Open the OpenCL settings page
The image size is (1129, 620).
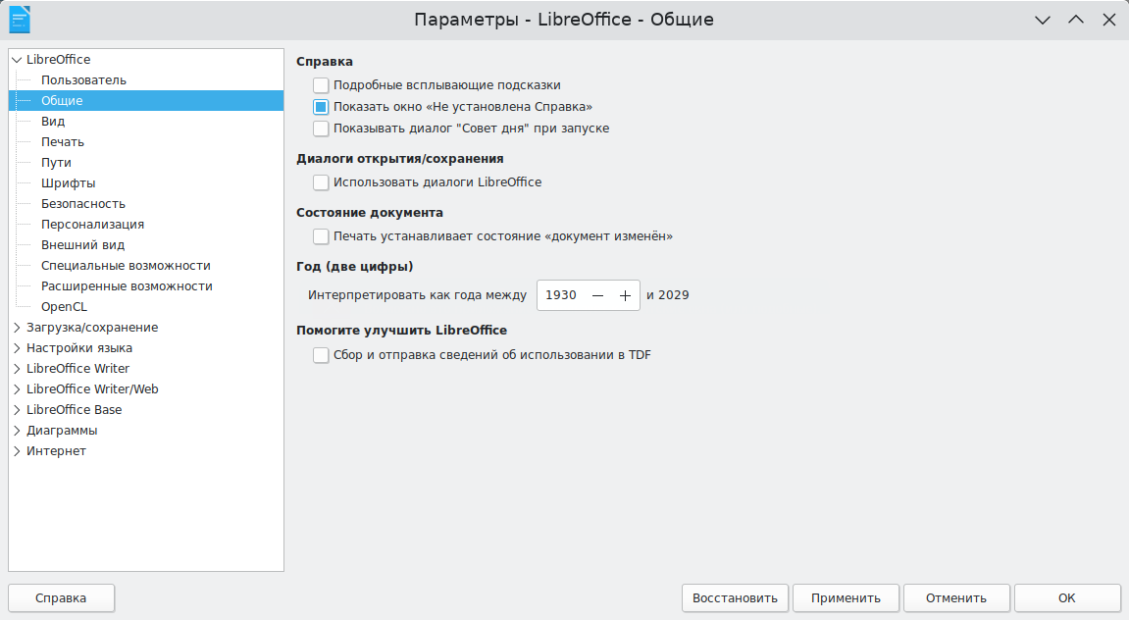click(x=64, y=307)
